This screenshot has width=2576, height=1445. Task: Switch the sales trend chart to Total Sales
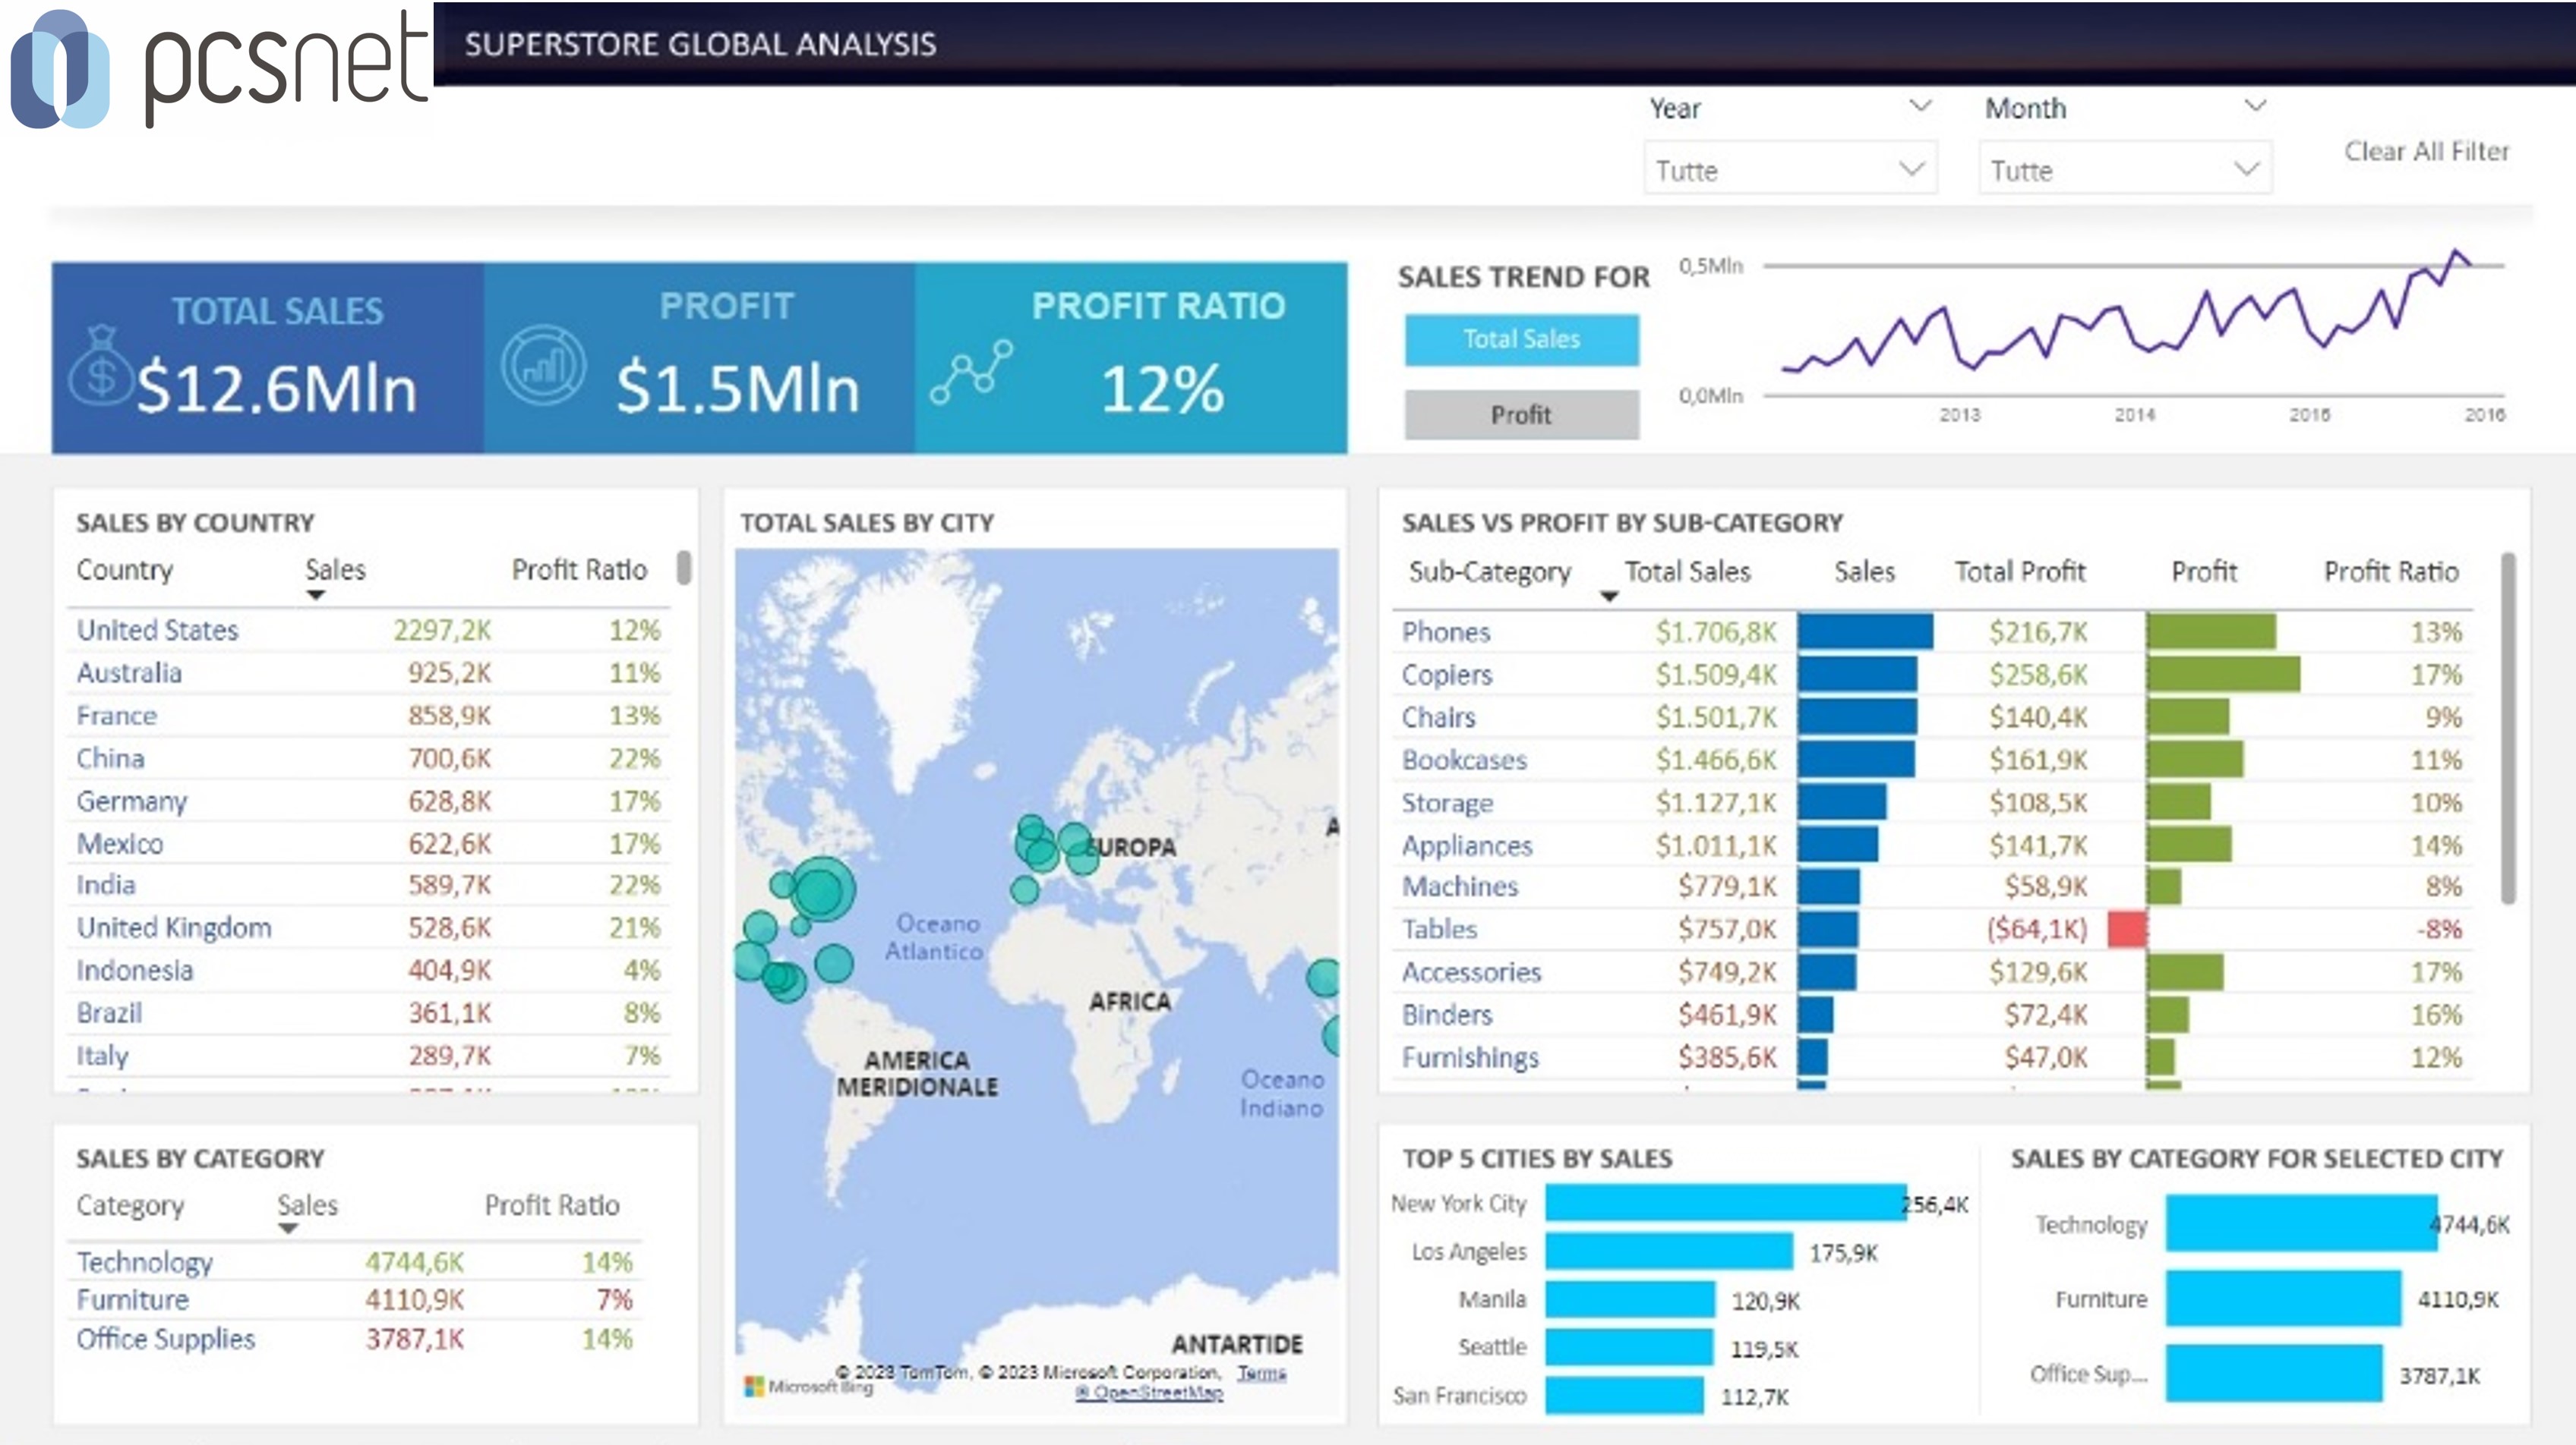coord(1521,340)
